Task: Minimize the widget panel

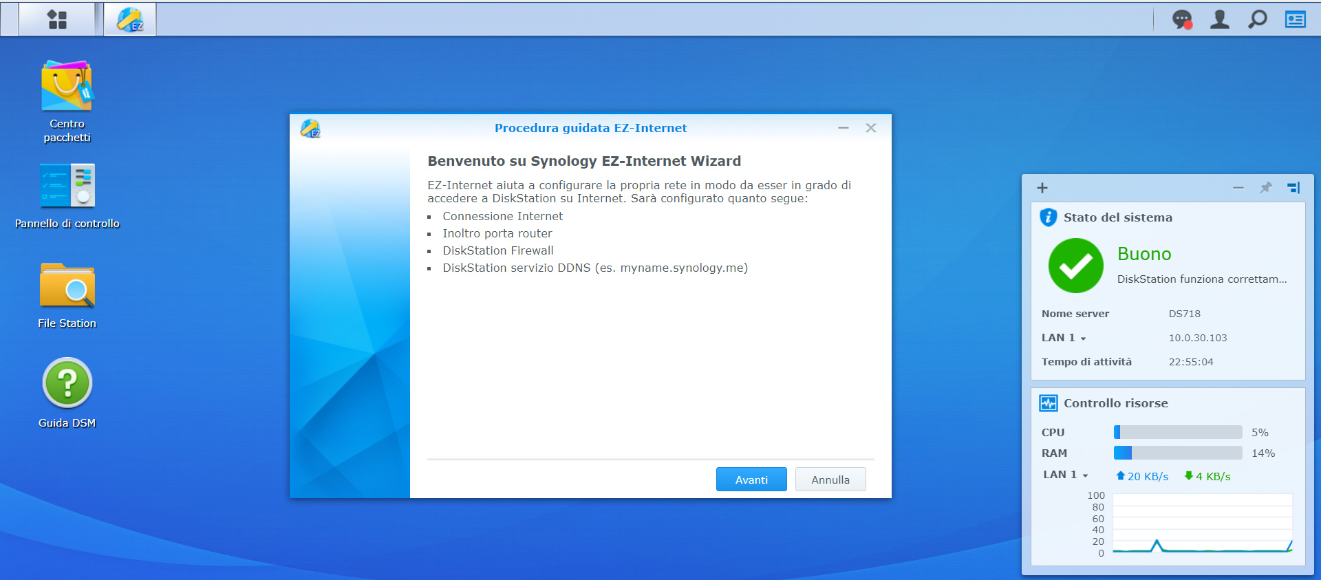Action: 1238,188
